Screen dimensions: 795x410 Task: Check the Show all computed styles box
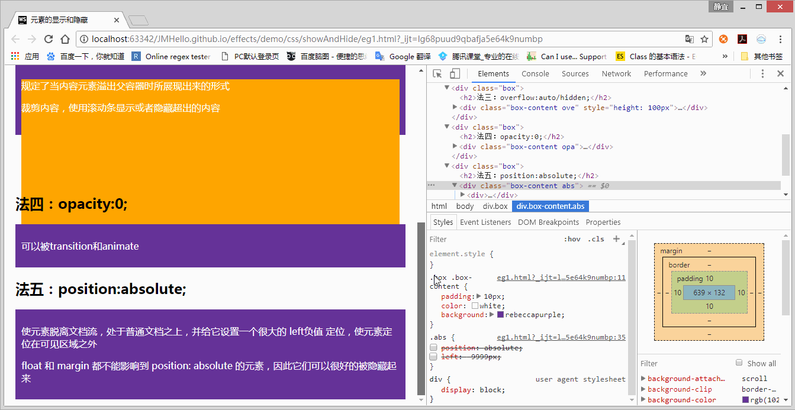coord(739,363)
